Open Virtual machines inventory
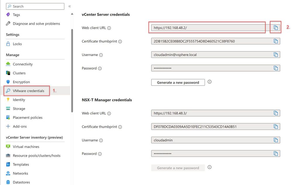This screenshot has height=185, width=292. [x=26, y=147]
